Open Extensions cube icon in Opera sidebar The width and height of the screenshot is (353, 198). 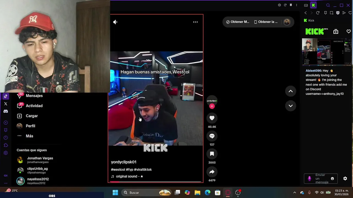tap(6, 145)
